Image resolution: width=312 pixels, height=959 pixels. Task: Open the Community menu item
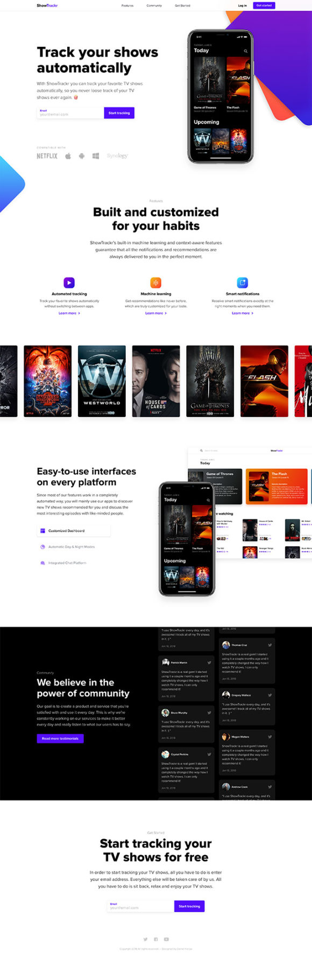tap(154, 5)
